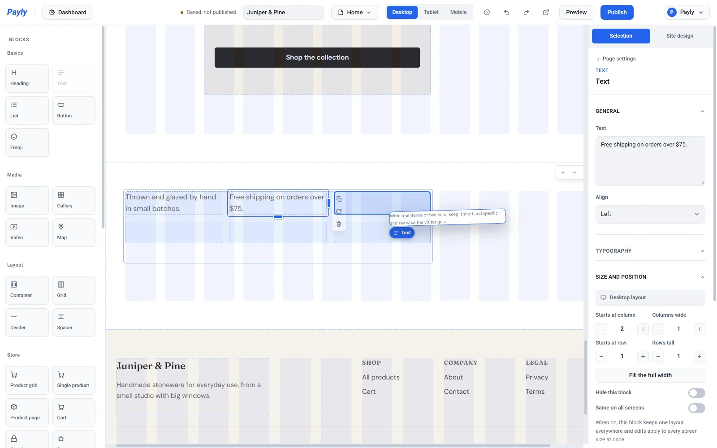
Task: Toggle Same on all screens switch
Action: point(697,408)
